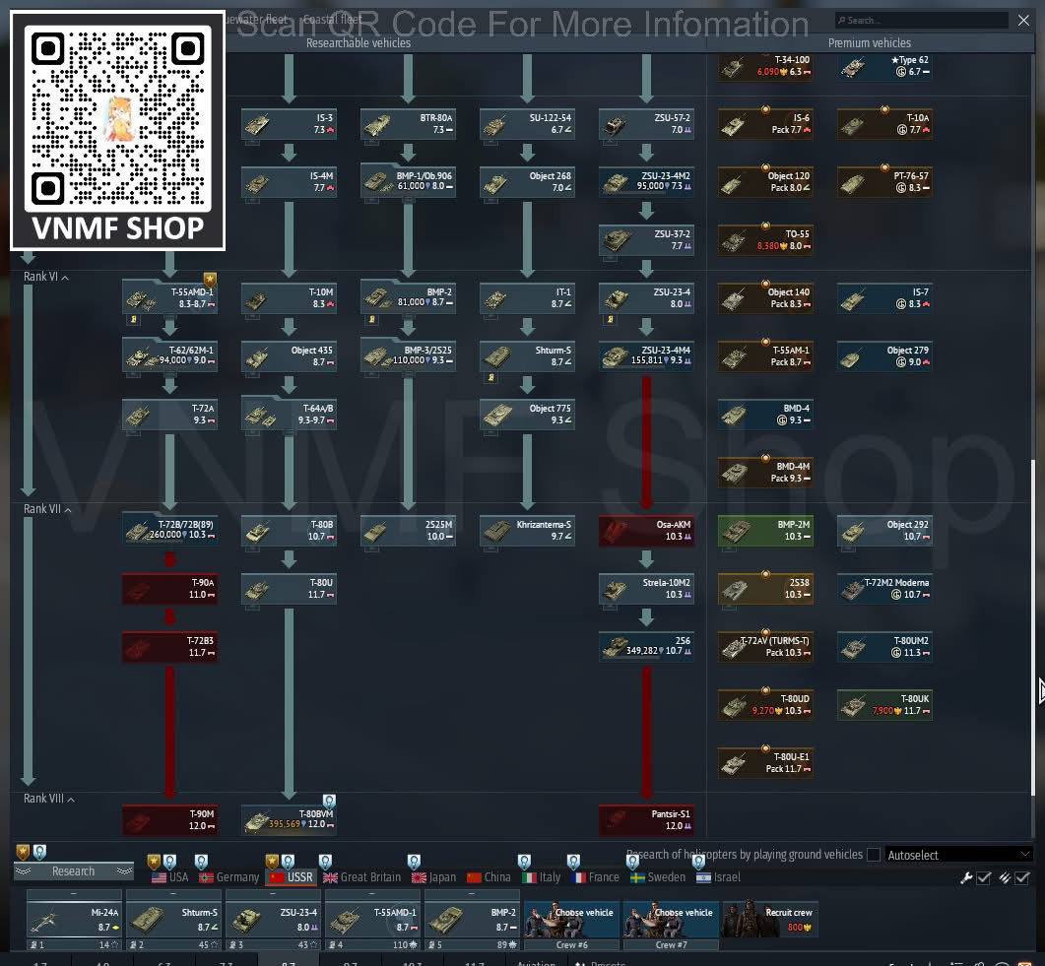Click the auto-repair wrench icon
1045x966 pixels.
966,878
